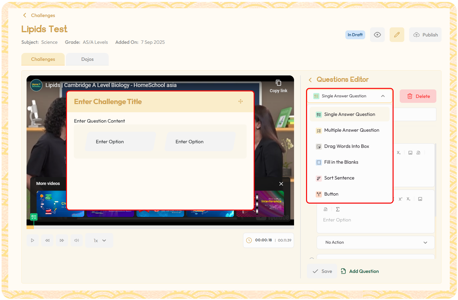This screenshot has width=458, height=300.
Task: Click the question marker on video timeline
Action: (34, 217)
